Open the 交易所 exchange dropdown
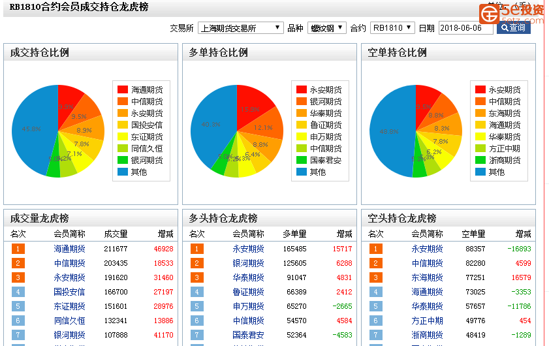Viewport: 549px width, 346px height. 240,28
